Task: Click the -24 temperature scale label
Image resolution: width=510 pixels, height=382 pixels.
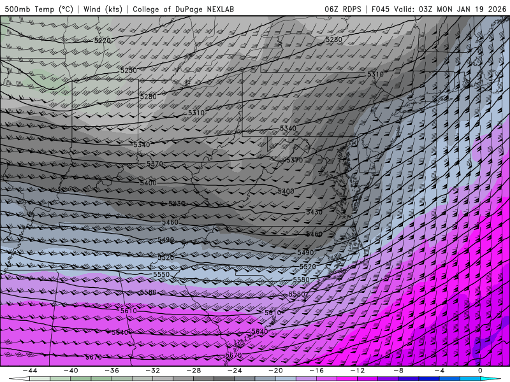Action: (x=235, y=371)
